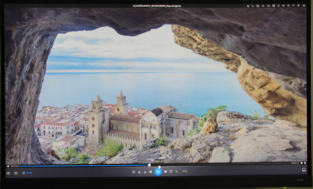
Task: Pause the video with the blue button
Action: point(158,172)
